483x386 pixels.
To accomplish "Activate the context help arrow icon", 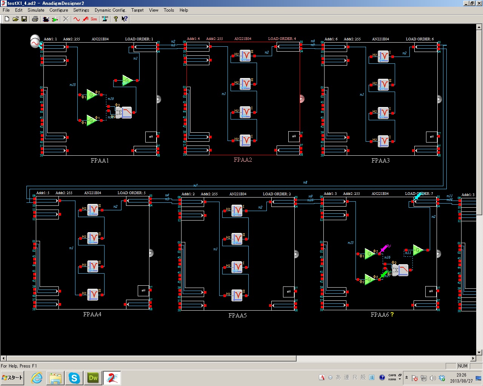I will (125, 19).
